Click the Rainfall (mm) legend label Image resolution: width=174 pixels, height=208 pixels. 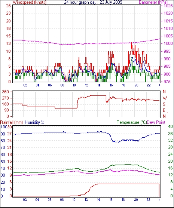pos(12,122)
